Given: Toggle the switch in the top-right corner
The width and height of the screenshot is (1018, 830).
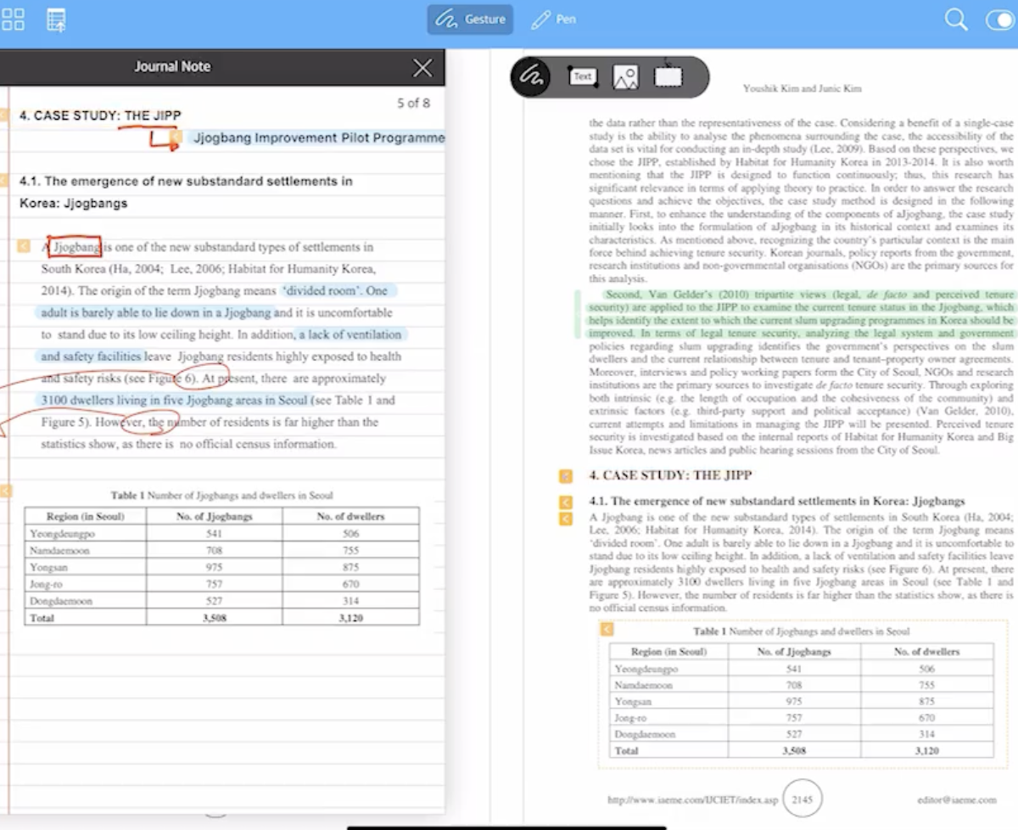Looking at the screenshot, I should point(999,20).
